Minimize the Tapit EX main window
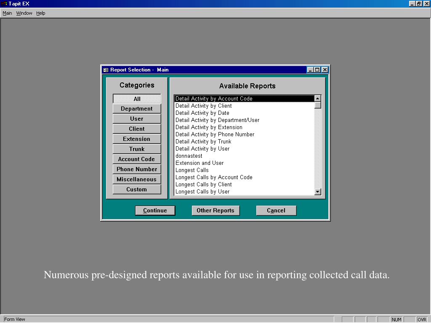Viewport: 431px width, 323px height. tap(412, 3)
